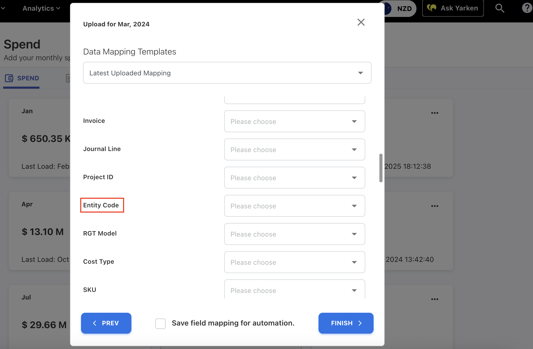Click the NZD currency flag selector

click(388, 8)
